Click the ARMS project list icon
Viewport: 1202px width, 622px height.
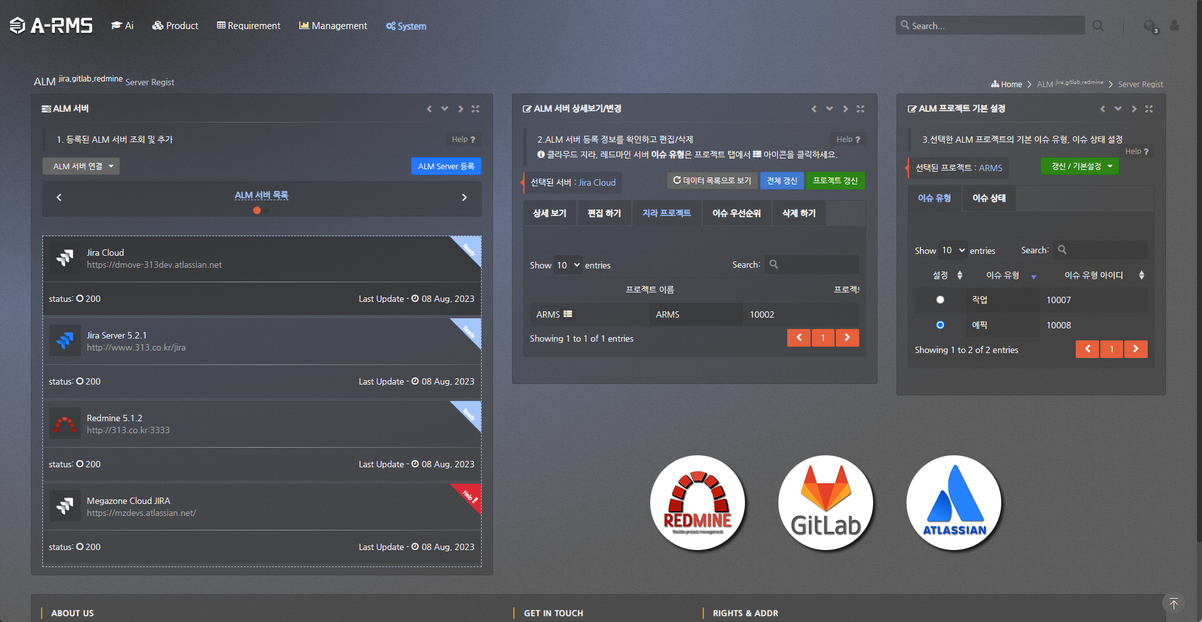tap(568, 314)
